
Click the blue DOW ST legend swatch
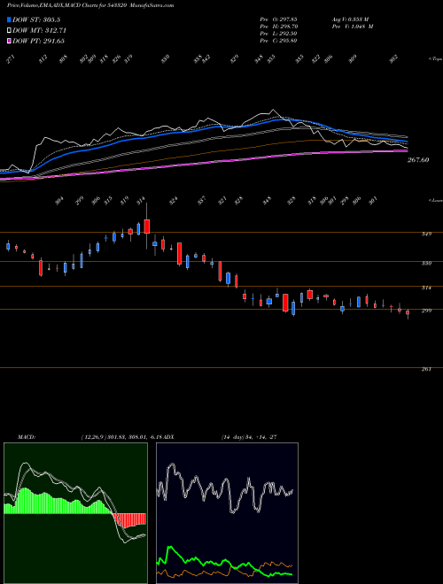[9, 19]
